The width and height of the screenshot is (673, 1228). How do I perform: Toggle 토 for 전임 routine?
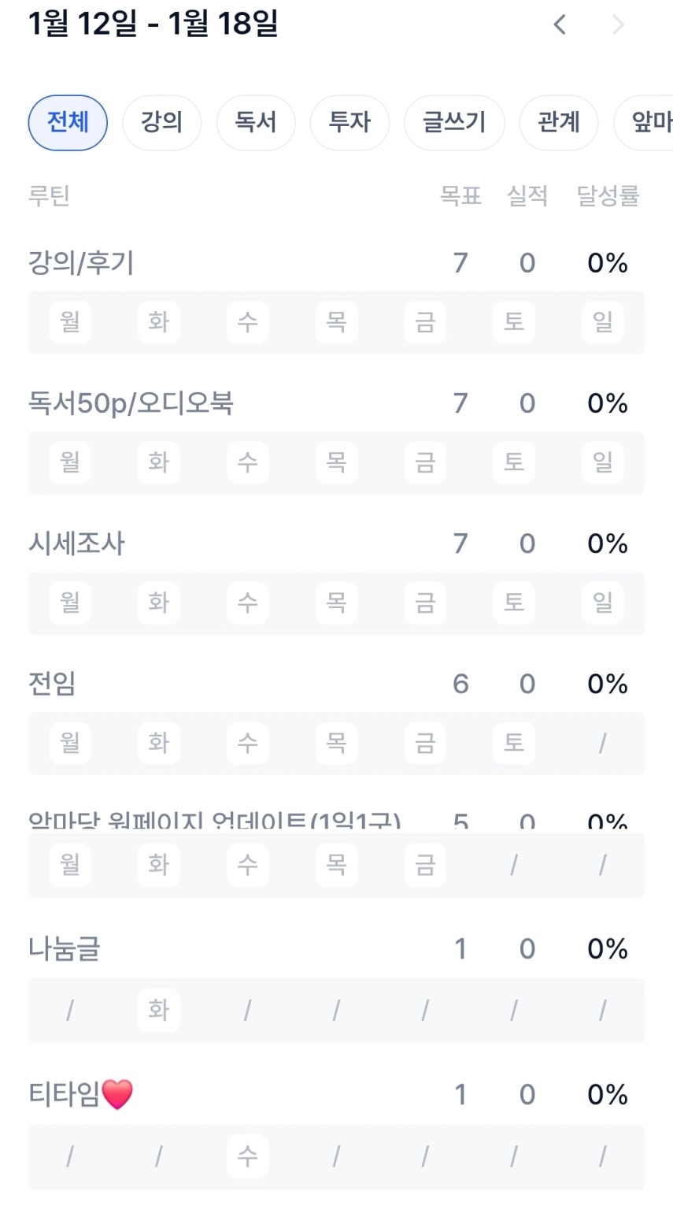514,743
